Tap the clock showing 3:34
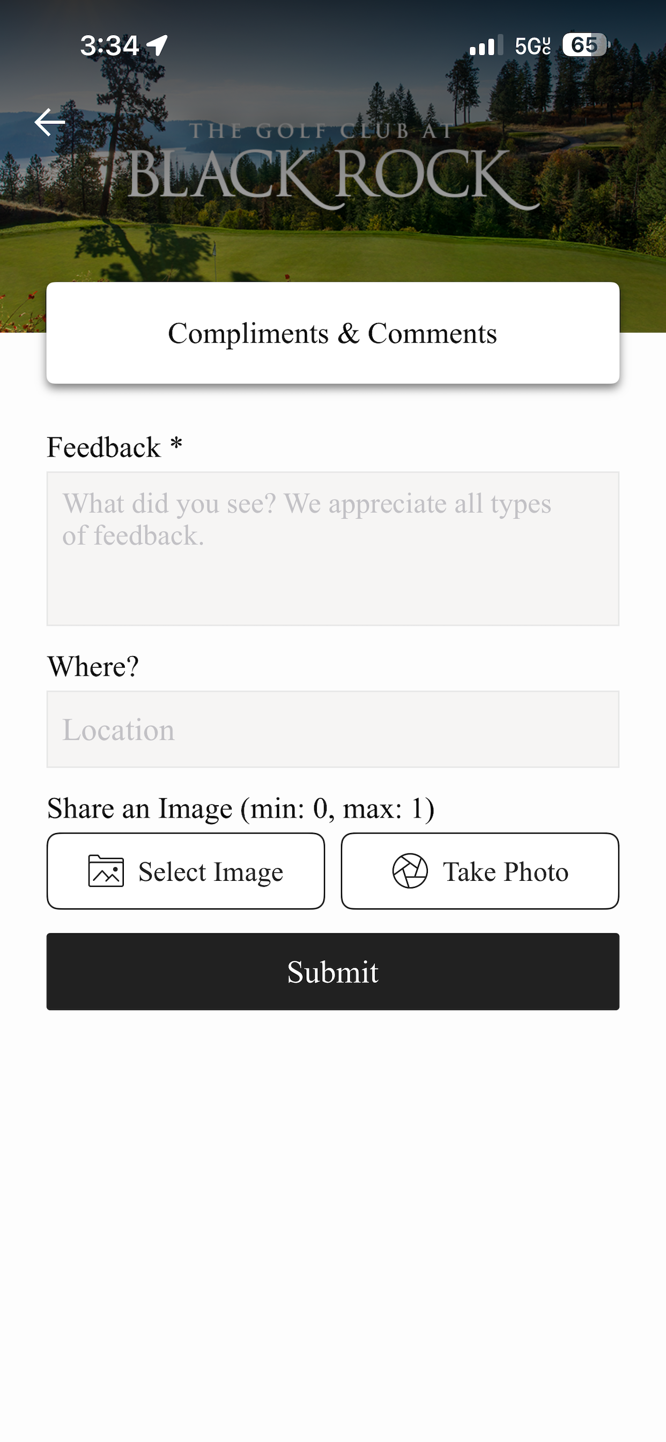The image size is (666, 1442). pyautogui.click(x=110, y=46)
